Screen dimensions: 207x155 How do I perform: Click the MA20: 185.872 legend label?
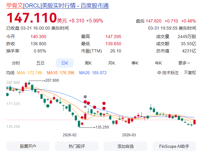coord(93,73)
